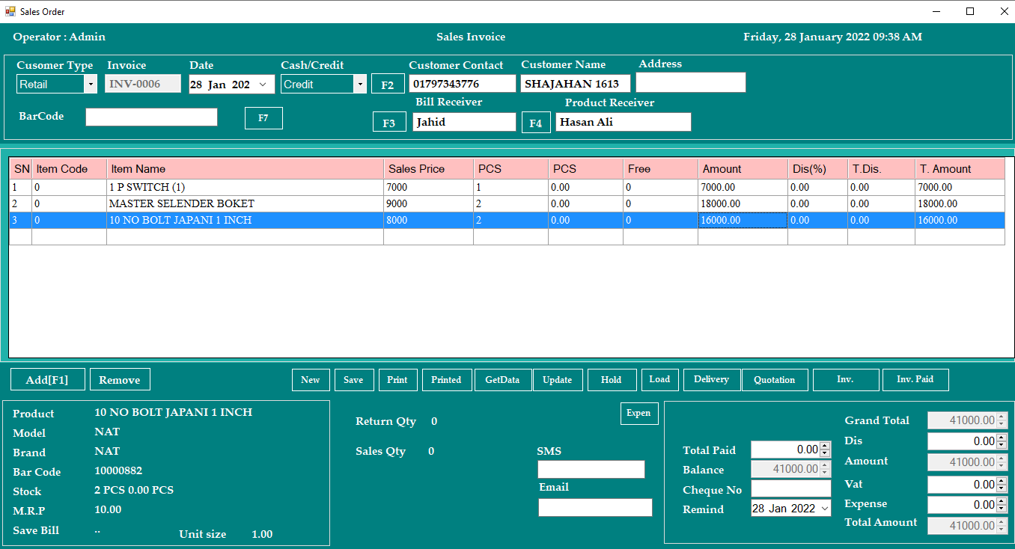Open the Quotation button
This screenshot has height=549, width=1015.
click(x=774, y=380)
